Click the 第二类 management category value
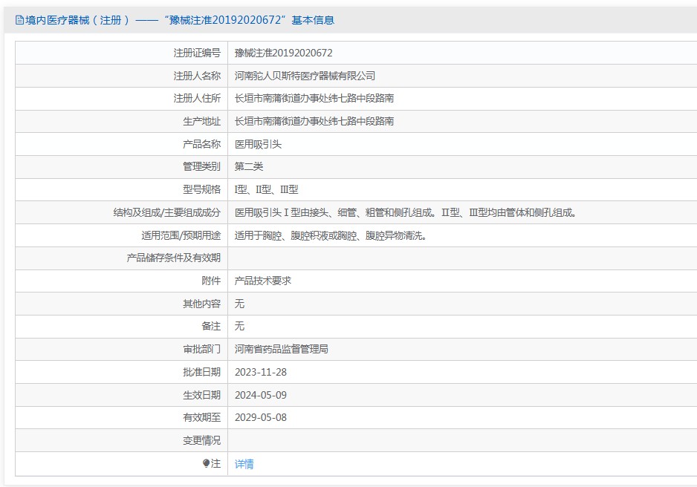Viewport: 697px width, 487px height. [249, 166]
